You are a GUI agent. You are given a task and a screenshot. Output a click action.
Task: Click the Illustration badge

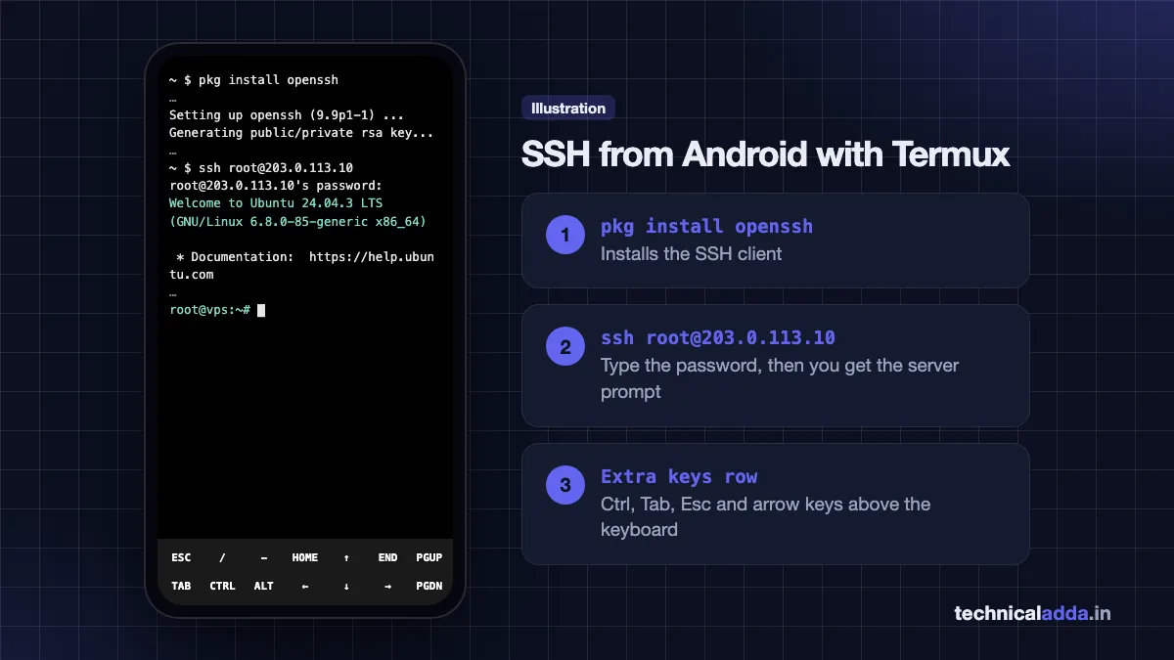[568, 109]
